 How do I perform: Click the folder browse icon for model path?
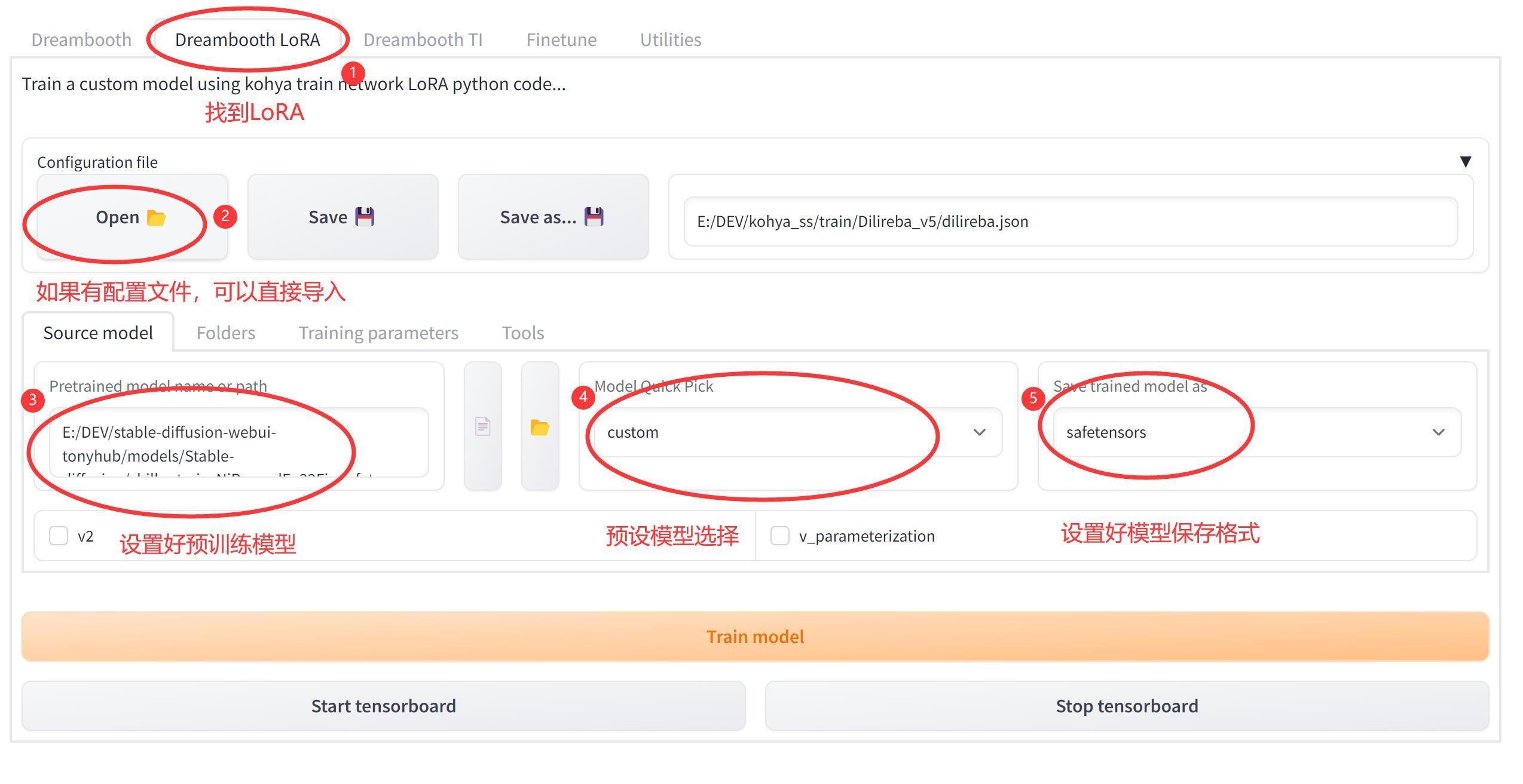tap(540, 426)
